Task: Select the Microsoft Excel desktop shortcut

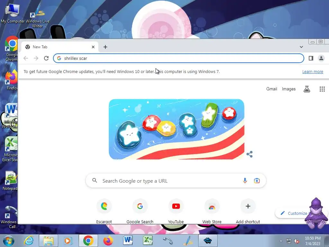Action: point(10,149)
